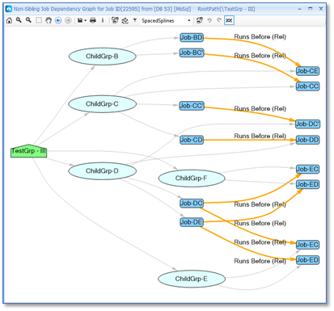
Task: Go back with the blue arrow button
Action: click(x=58, y=20)
